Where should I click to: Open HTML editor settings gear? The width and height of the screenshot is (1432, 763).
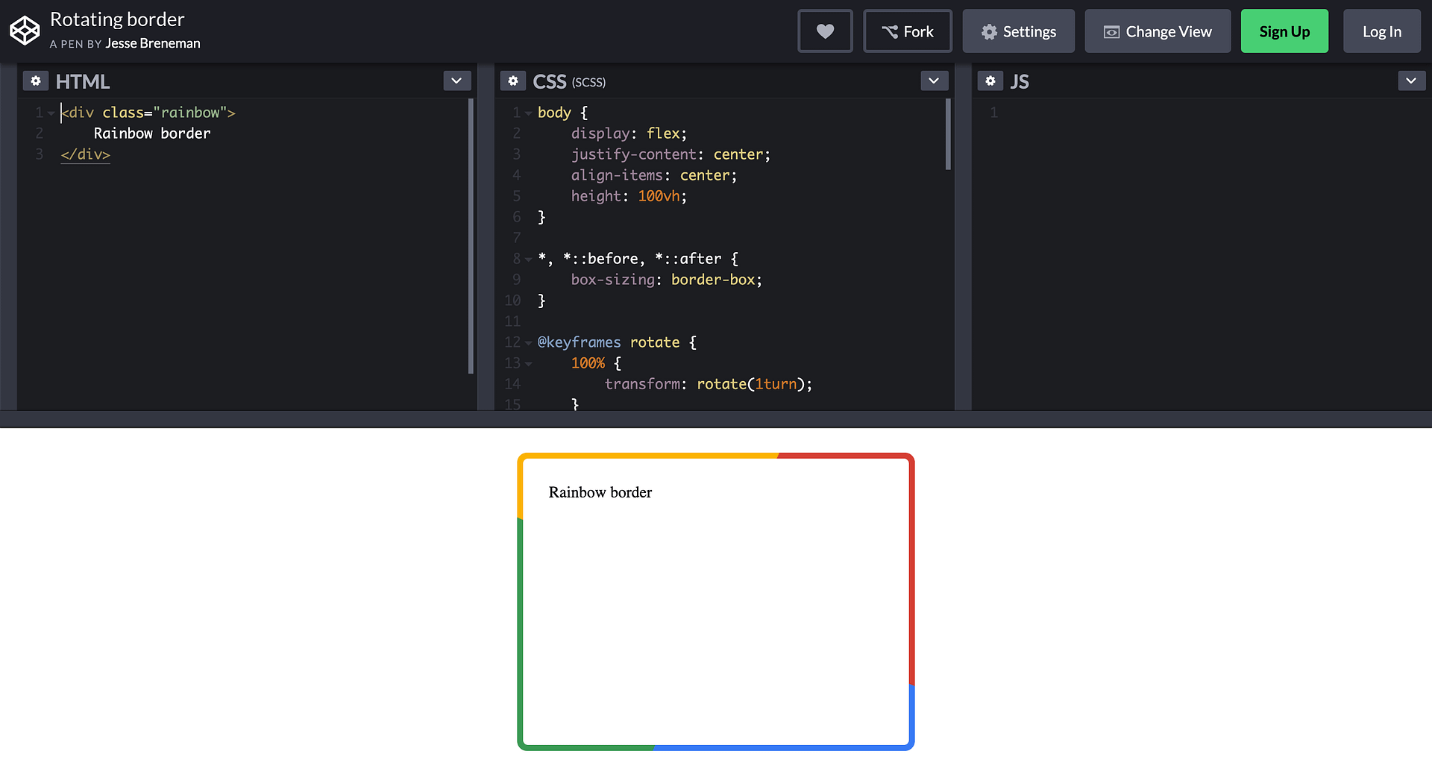36,81
